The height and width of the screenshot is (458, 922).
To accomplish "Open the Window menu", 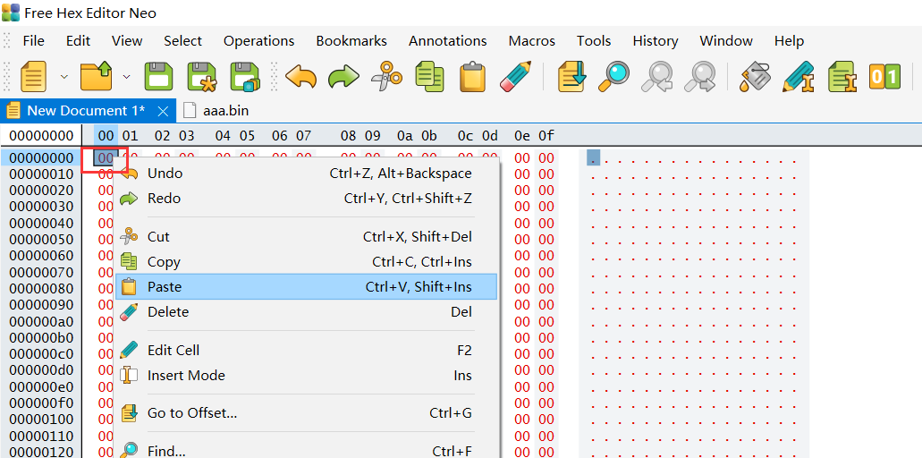I will (726, 40).
